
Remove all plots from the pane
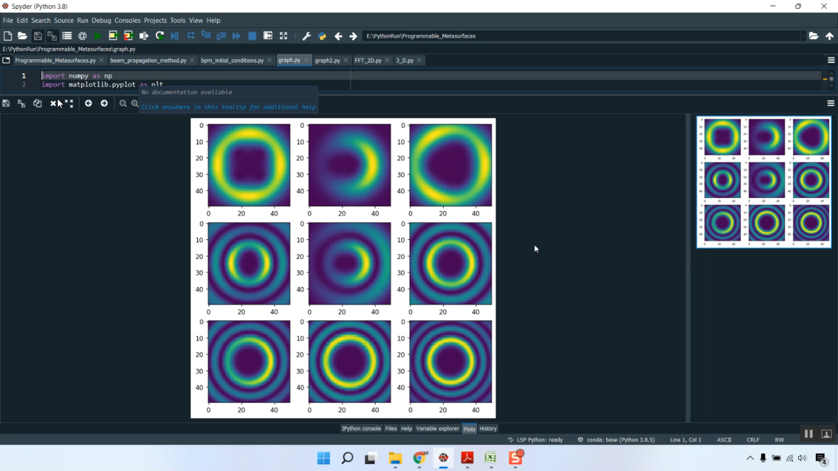pos(68,103)
